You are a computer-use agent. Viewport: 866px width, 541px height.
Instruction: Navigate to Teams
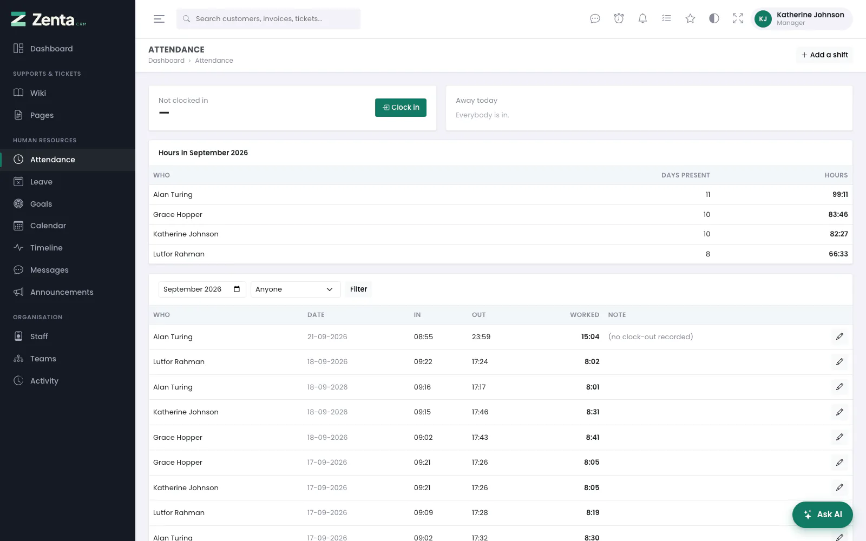[x=68, y=359]
